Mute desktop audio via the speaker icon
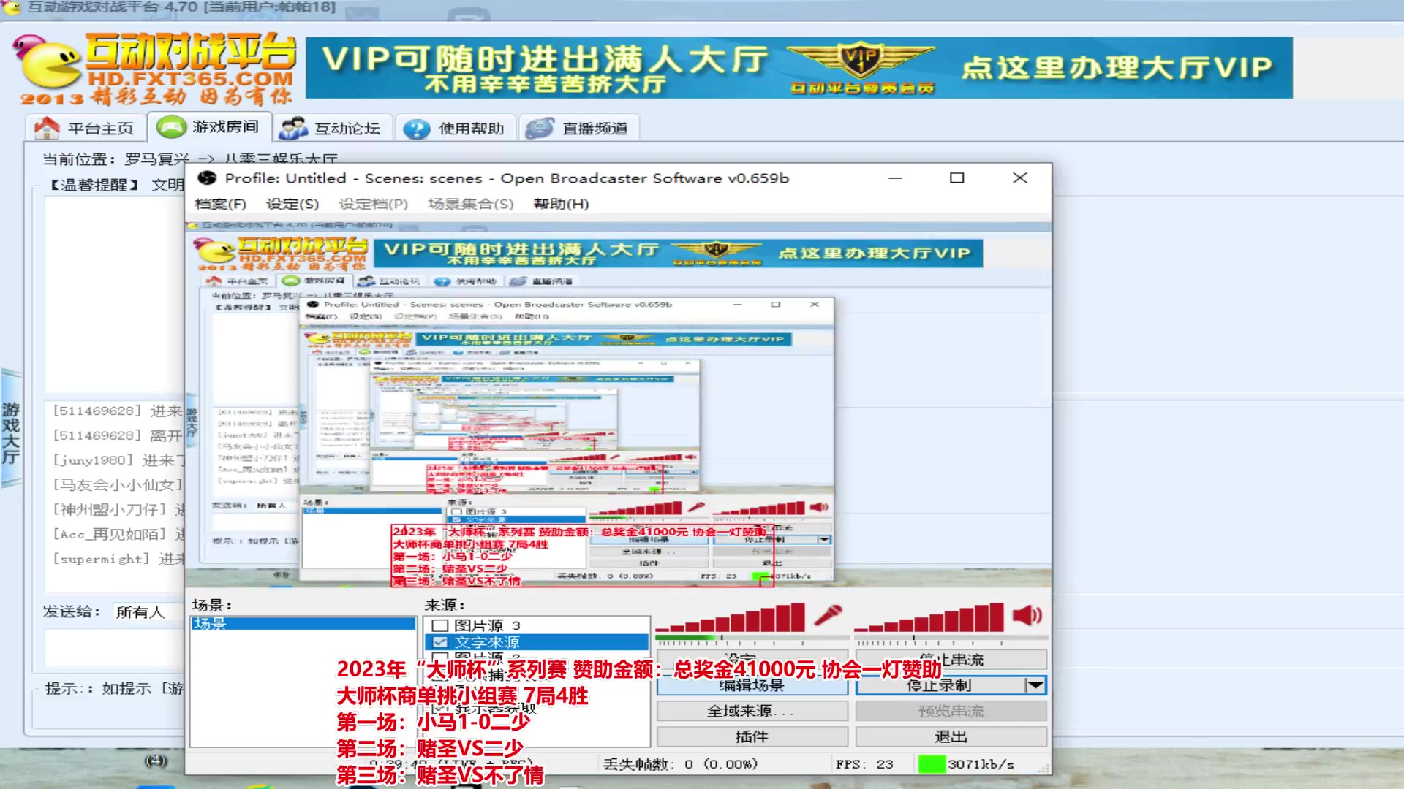This screenshot has height=789, width=1404. (x=1027, y=615)
